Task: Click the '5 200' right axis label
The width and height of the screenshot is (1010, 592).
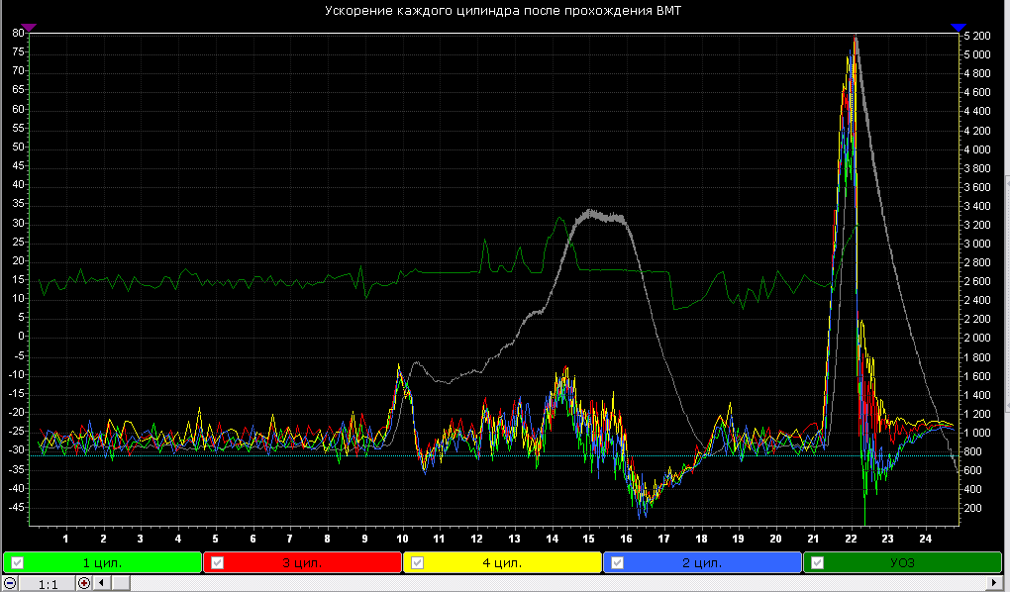Action: (977, 36)
